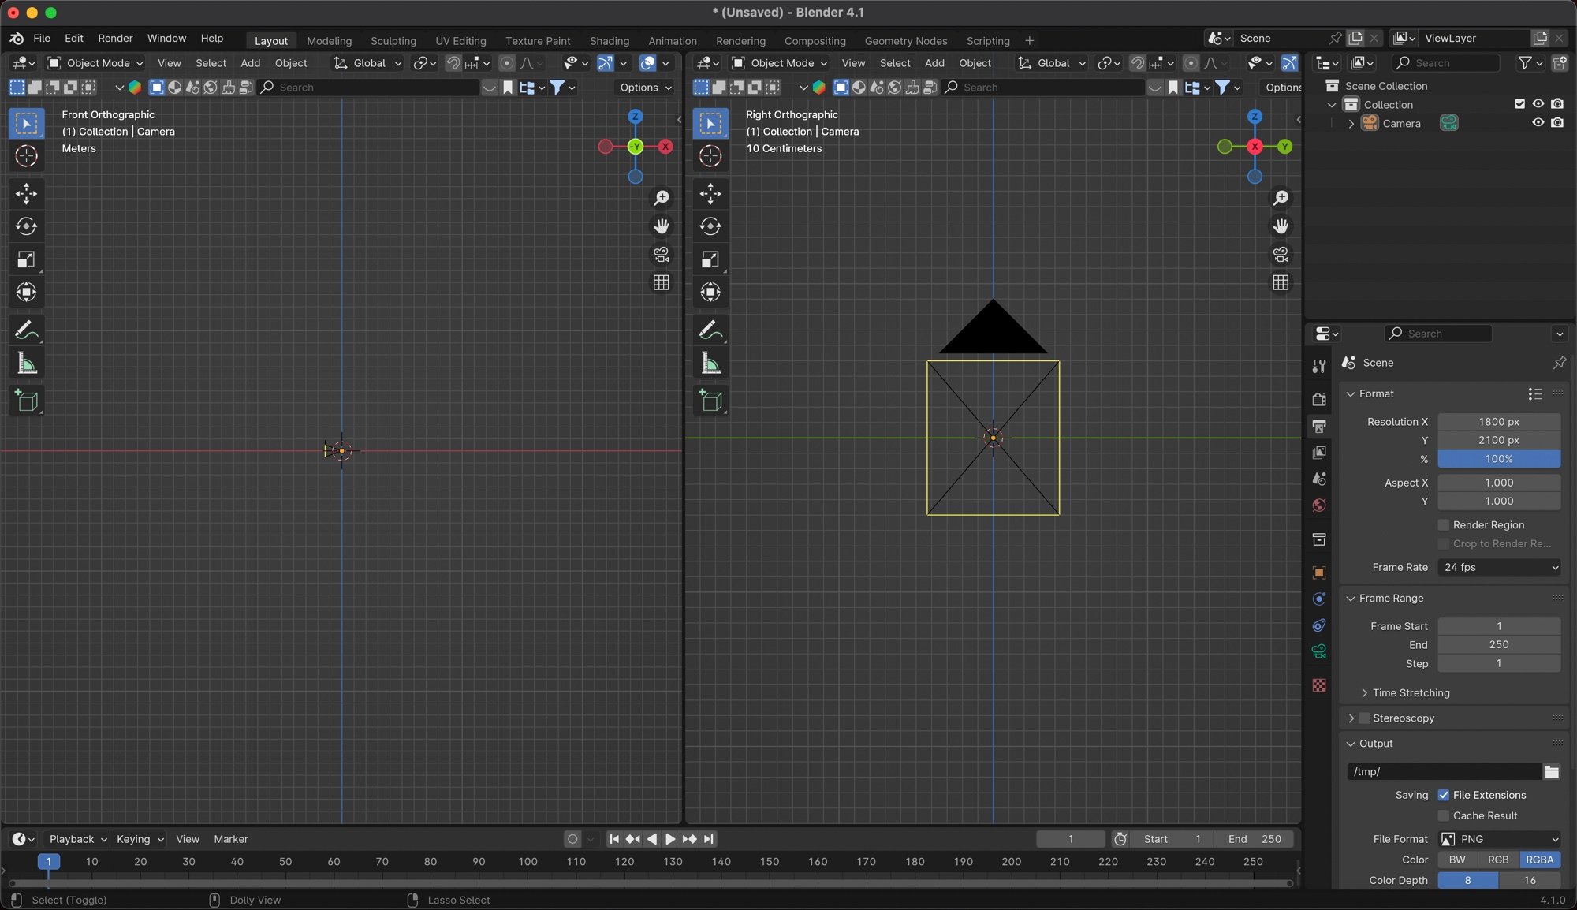
Task: Open the File Format PNG dropdown
Action: pos(1499,840)
